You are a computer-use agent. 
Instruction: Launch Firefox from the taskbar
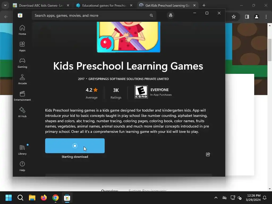coord(44,198)
